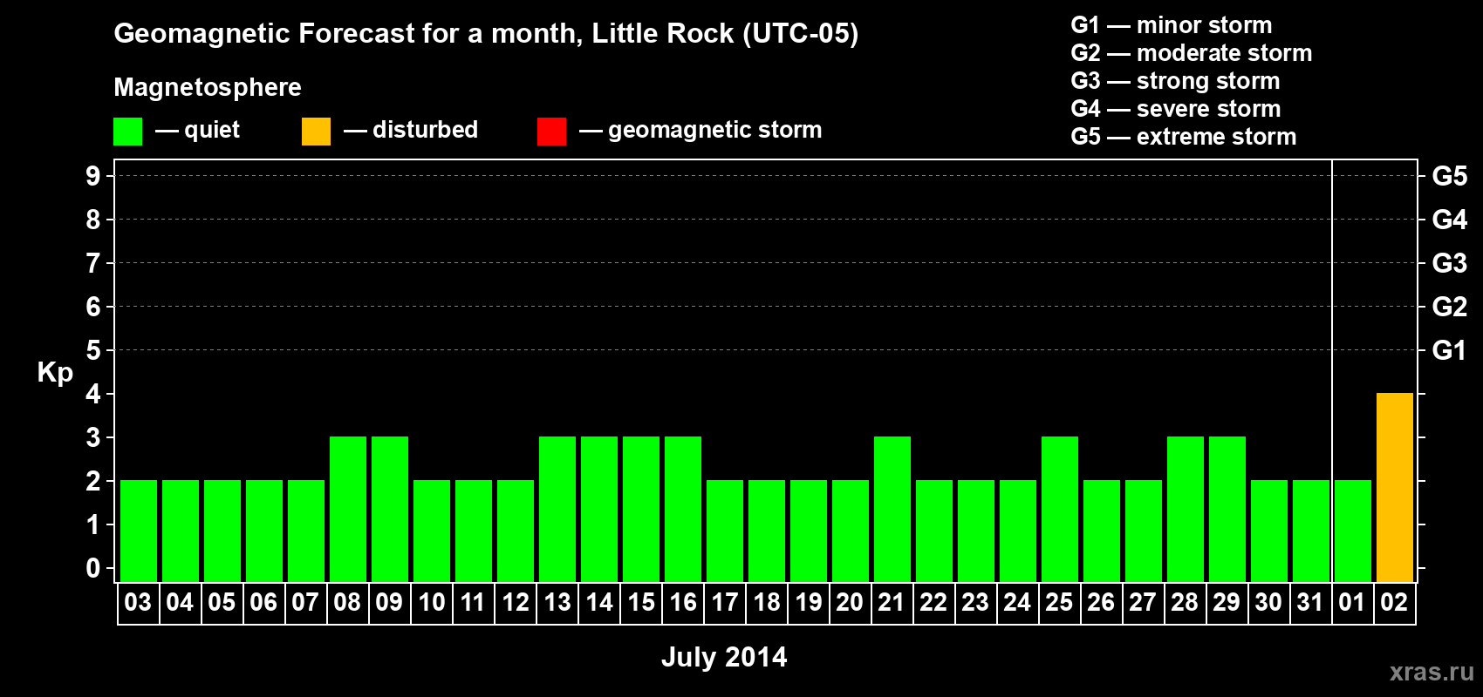Click the date cell 13

tap(557, 603)
